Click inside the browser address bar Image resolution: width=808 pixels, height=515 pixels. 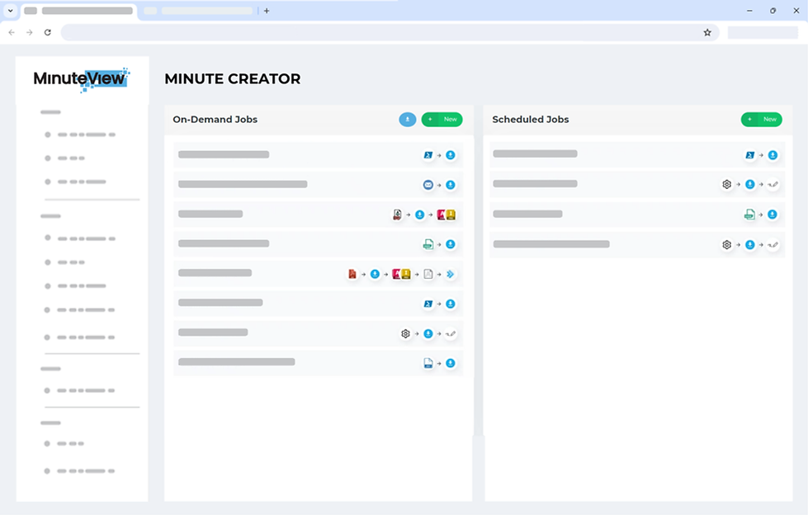tap(371, 32)
